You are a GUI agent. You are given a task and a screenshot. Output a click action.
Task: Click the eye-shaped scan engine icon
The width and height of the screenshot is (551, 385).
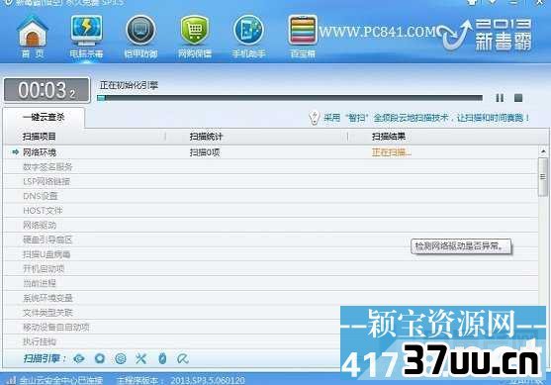[79, 358]
